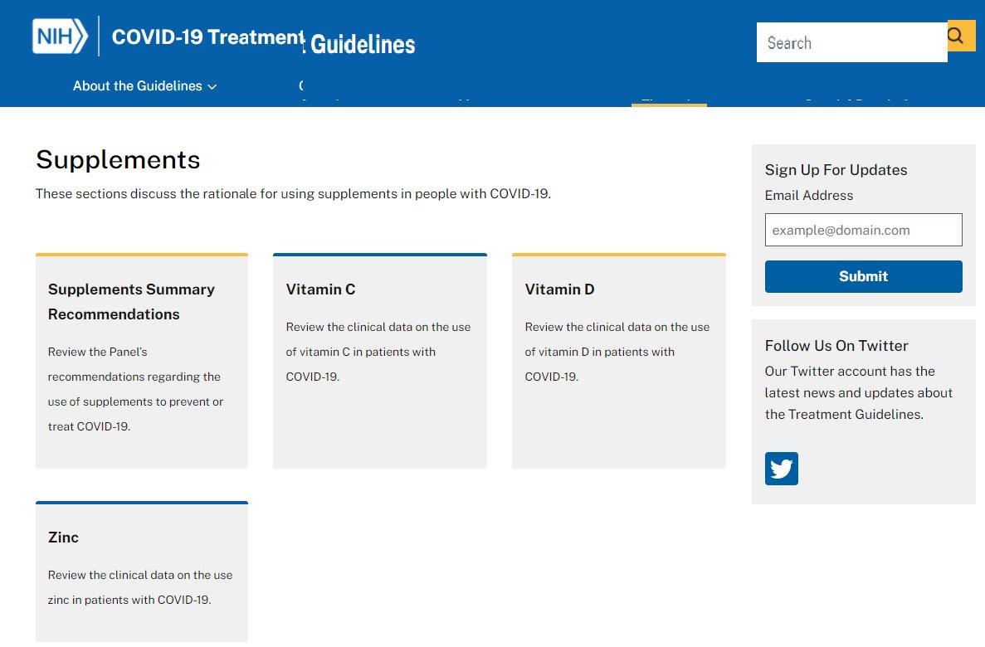Click the Vitamin C card description text
Viewport: 985px width, 647px height.
pyautogui.click(x=378, y=352)
